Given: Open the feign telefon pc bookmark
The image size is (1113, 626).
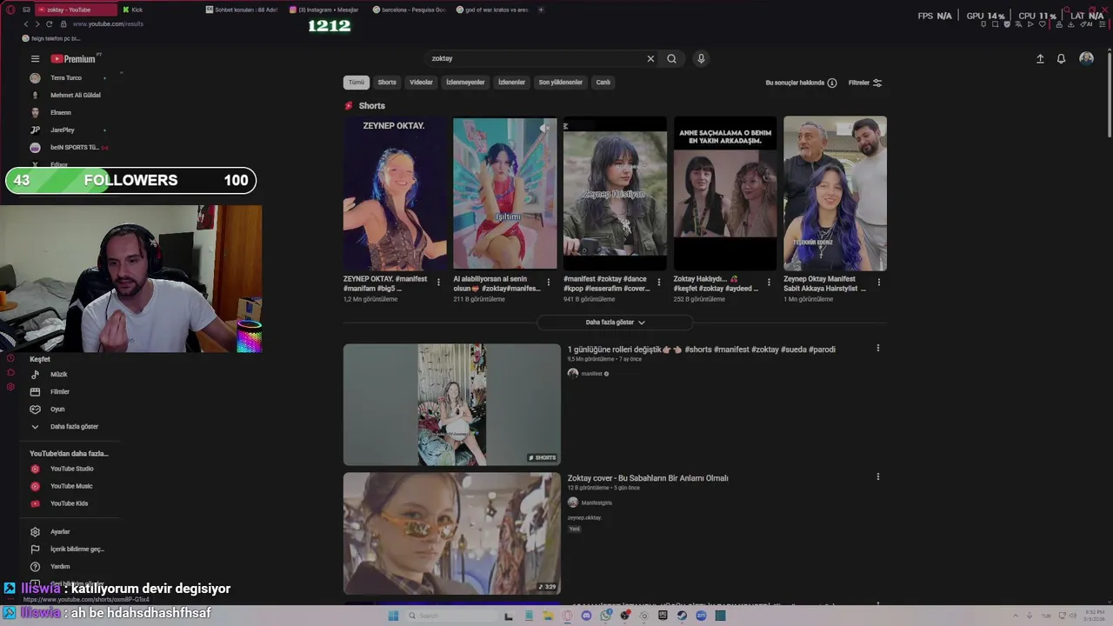Looking at the screenshot, I should pyautogui.click(x=52, y=39).
